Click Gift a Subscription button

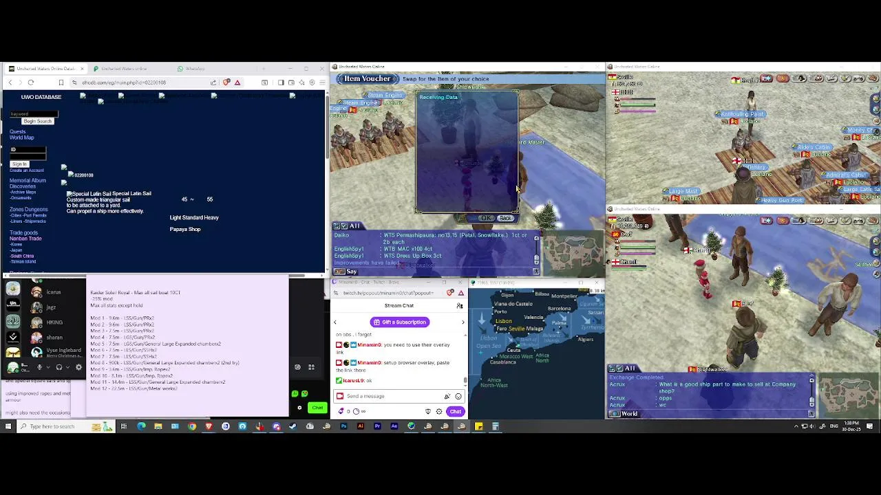click(399, 322)
